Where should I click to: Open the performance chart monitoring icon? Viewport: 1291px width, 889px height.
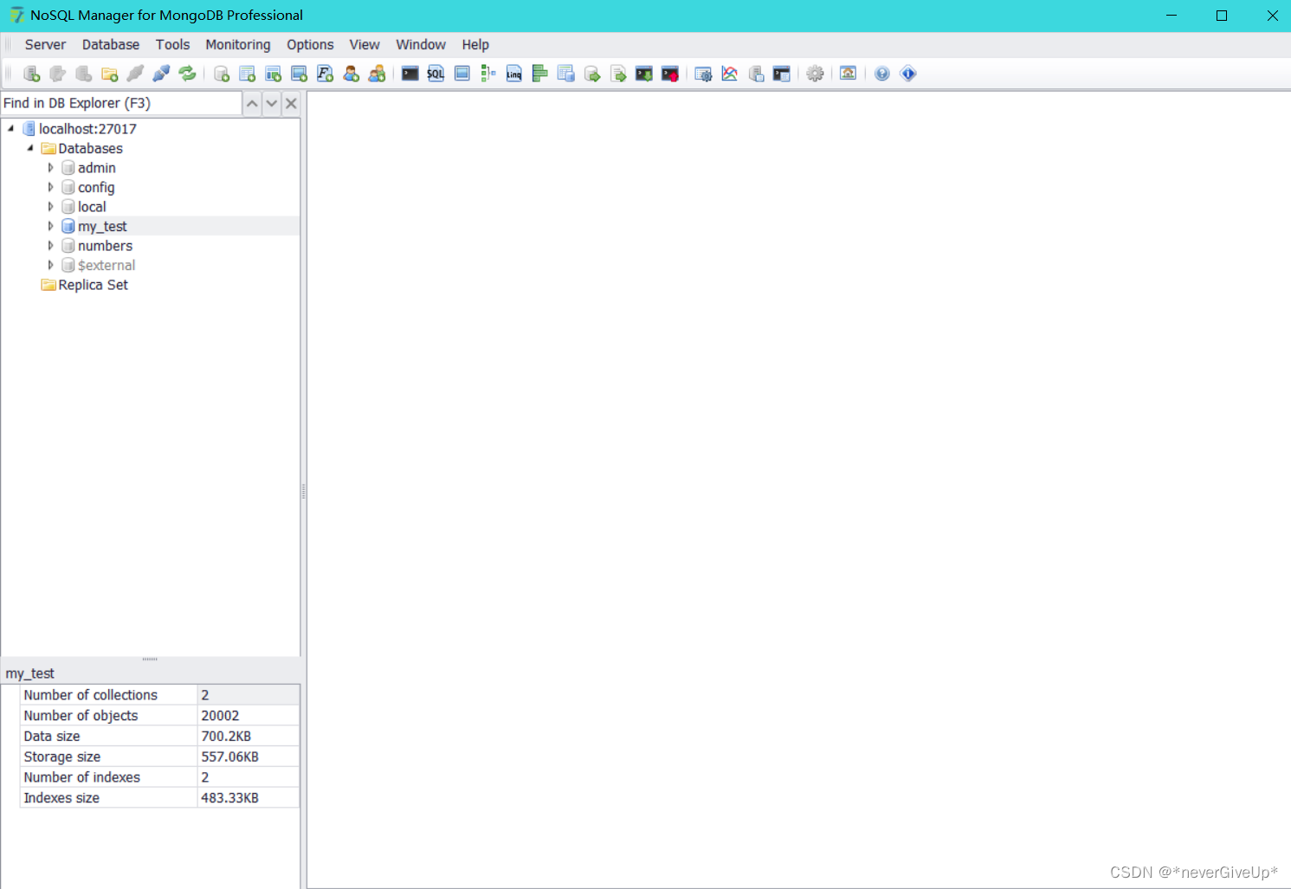[x=730, y=74]
